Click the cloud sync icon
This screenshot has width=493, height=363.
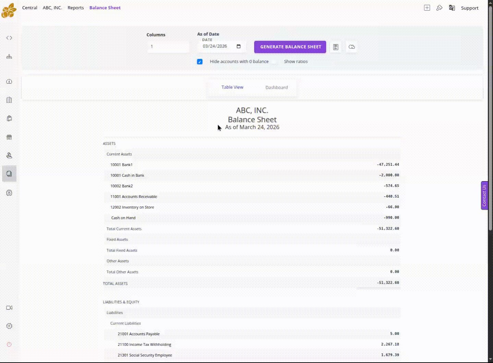351,47
